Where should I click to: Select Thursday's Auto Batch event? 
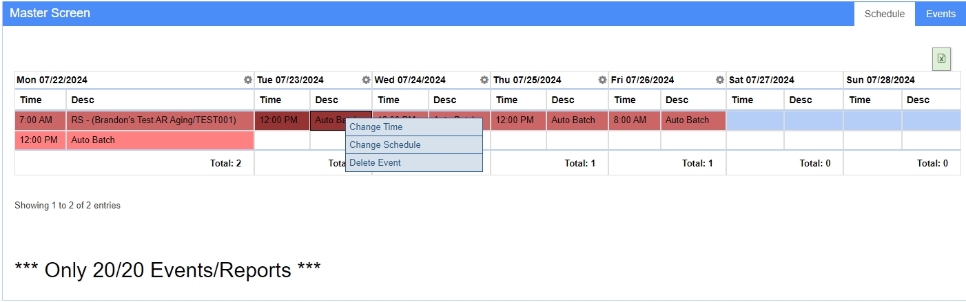tap(577, 120)
